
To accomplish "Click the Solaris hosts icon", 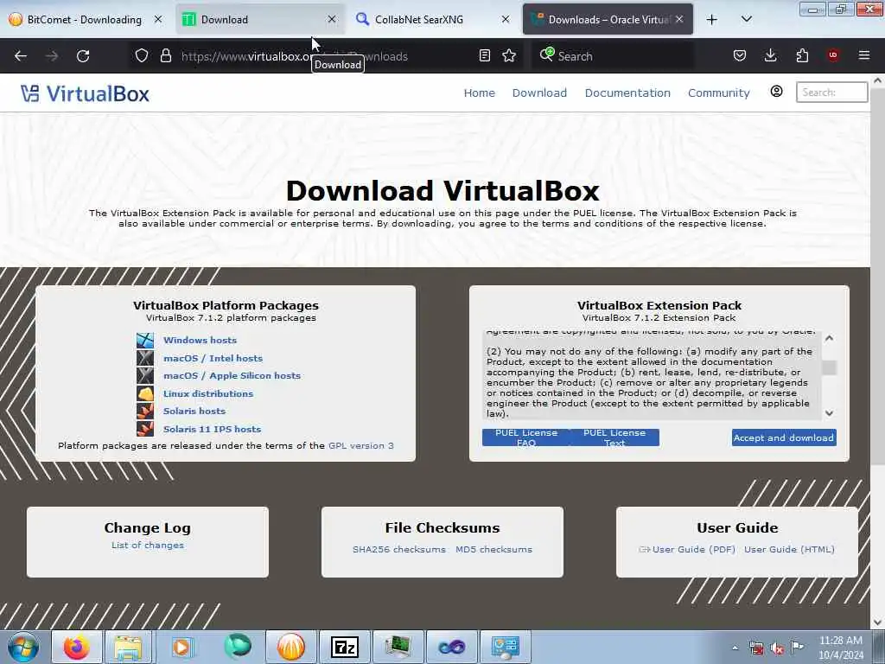I will (x=145, y=411).
